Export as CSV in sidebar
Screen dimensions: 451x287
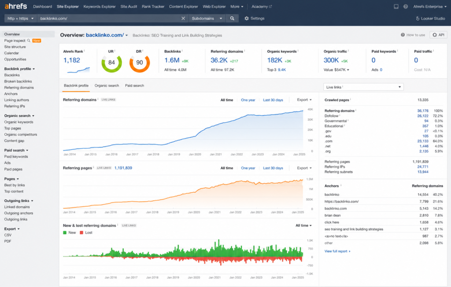(8, 235)
